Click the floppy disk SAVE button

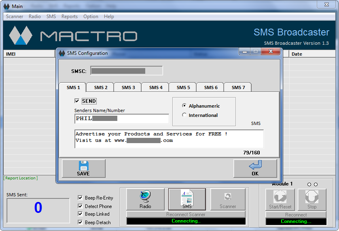(x=83, y=168)
